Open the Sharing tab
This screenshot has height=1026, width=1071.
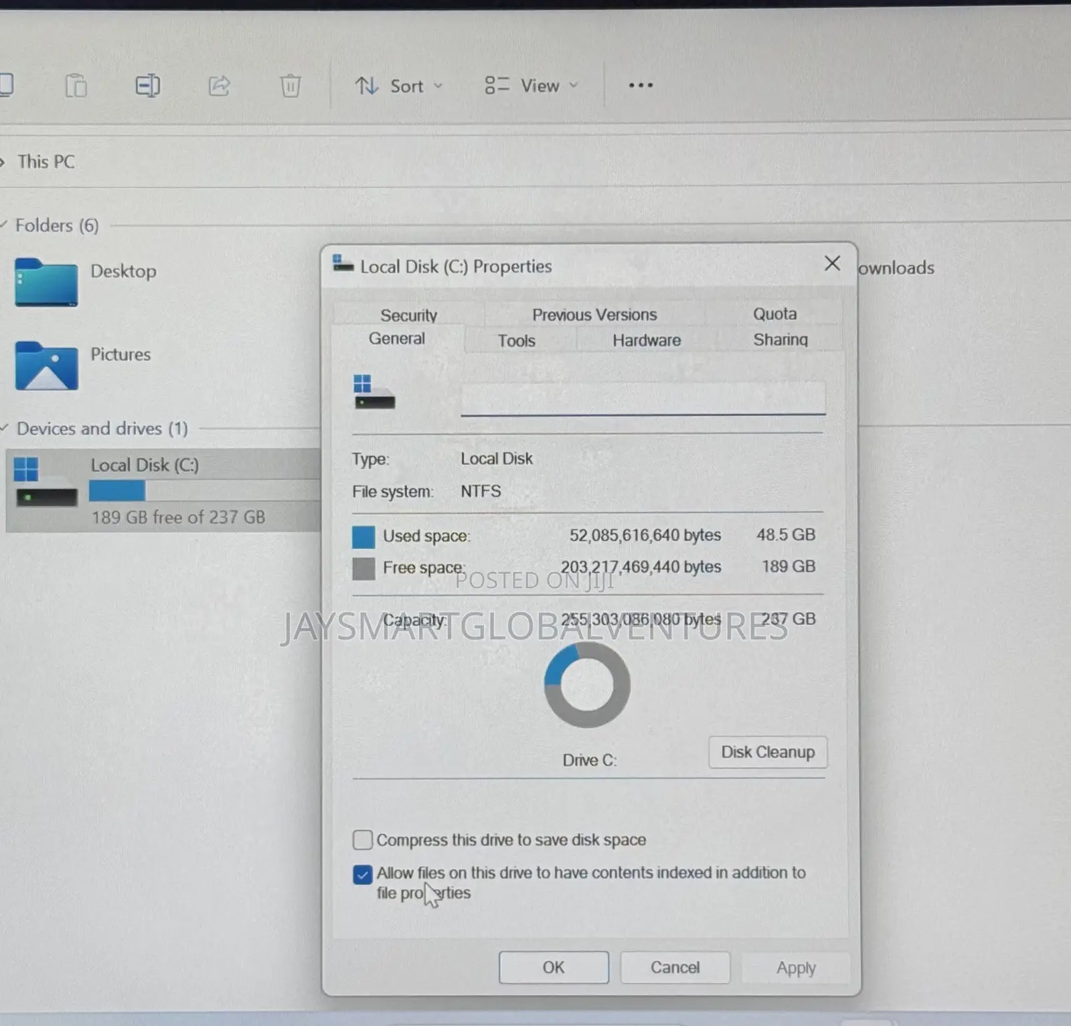[780, 339]
